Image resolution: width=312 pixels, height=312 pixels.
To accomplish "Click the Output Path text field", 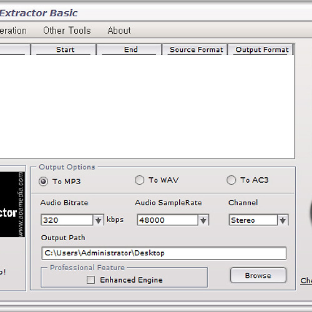I will 164,253.
